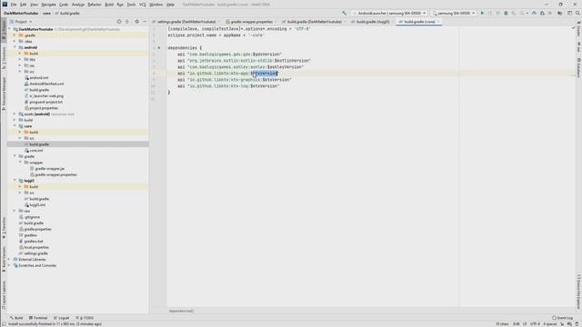Click the ashley dependency line

240,67
